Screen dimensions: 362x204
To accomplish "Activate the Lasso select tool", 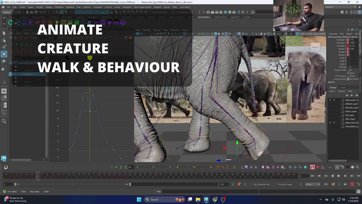I will point(4,40).
